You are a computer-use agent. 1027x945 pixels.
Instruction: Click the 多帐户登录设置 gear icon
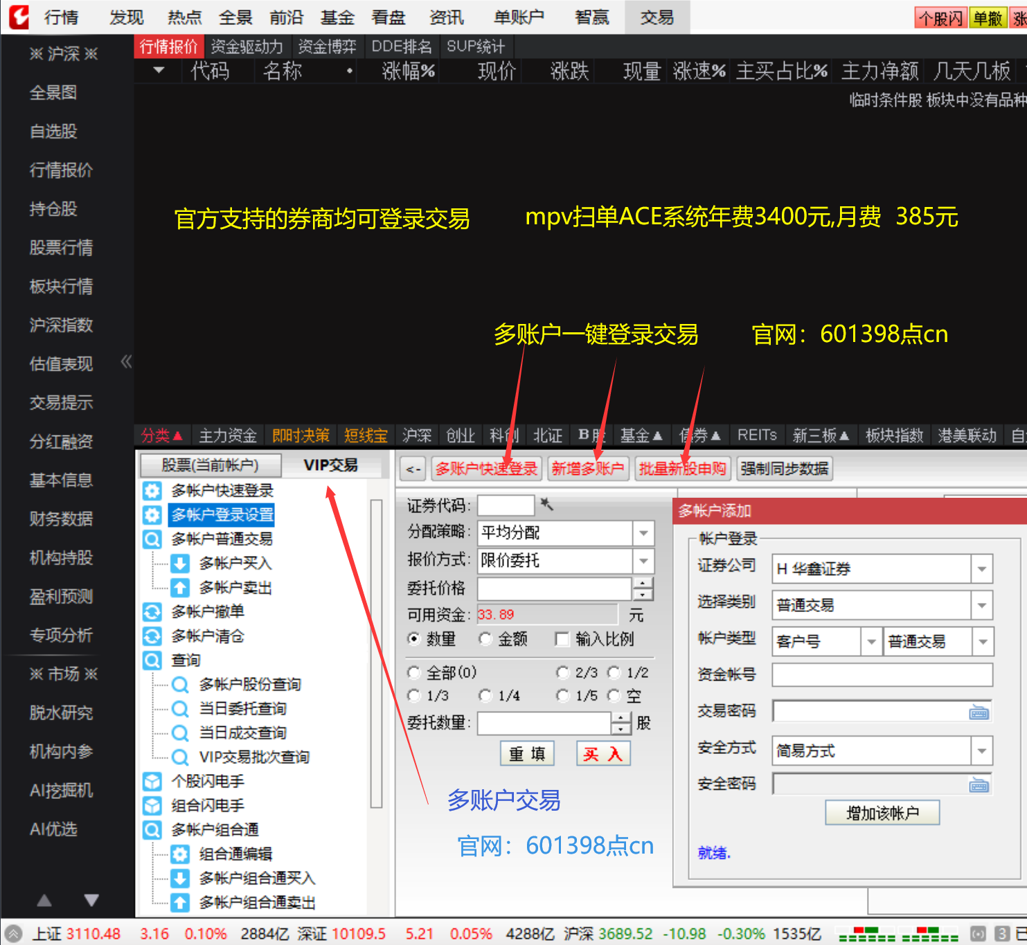click(x=152, y=515)
